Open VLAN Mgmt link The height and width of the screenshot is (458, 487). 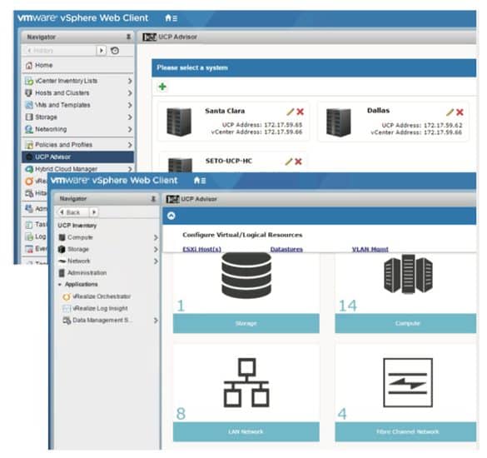pos(370,249)
